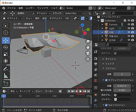Open the View Layer properties tab
The image size is (136, 112).
point(96,70)
